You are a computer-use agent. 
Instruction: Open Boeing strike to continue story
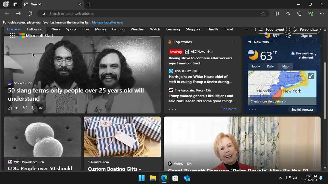point(200,61)
